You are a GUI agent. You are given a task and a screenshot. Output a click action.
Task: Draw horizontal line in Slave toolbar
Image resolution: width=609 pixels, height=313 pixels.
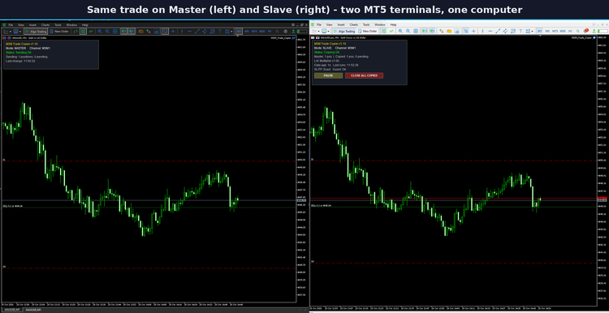pos(490,31)
